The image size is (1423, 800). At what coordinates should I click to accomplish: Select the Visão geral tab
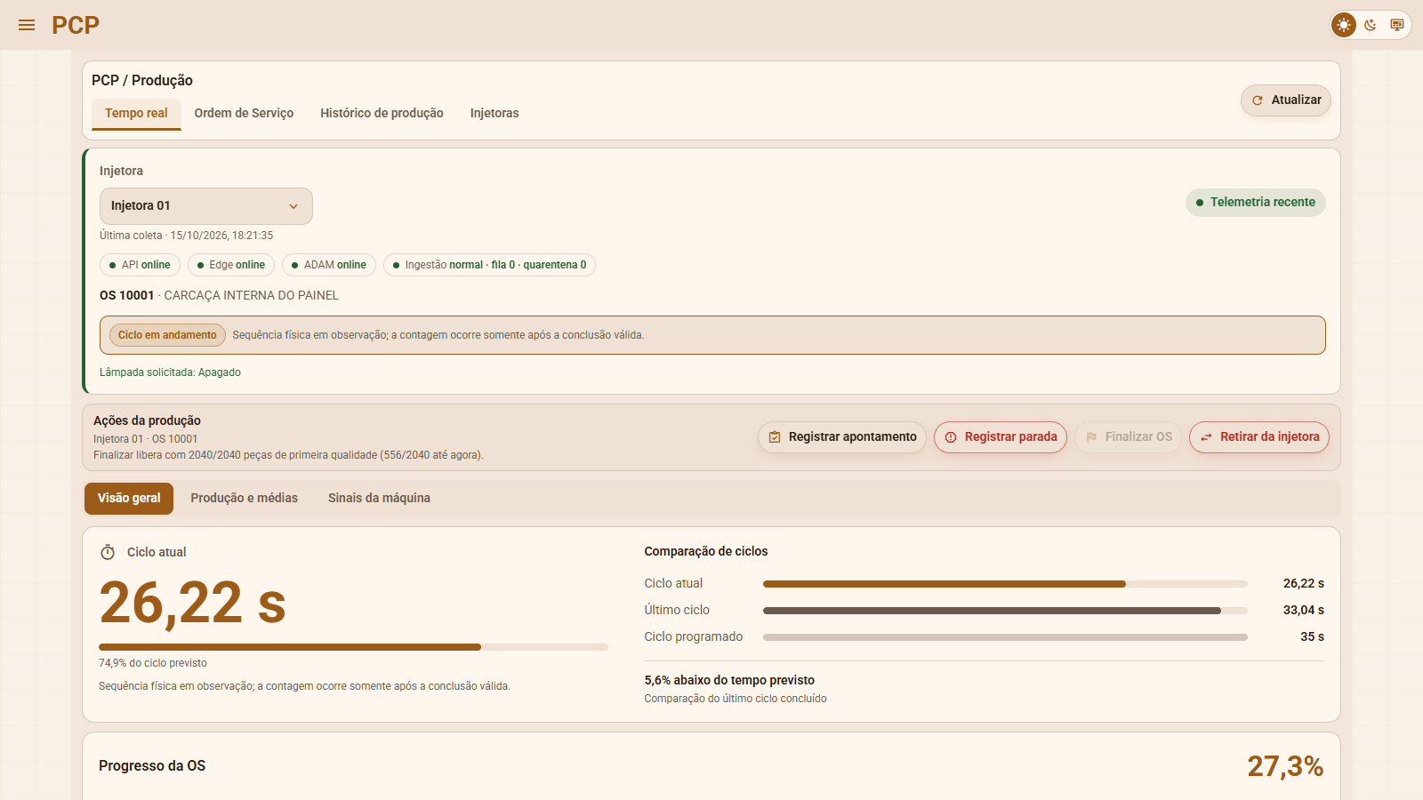pyautogui.click(x=129, y=499)
